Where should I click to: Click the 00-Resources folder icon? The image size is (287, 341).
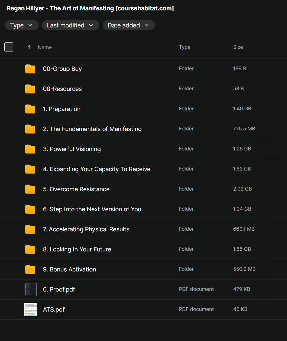(30, 89)
